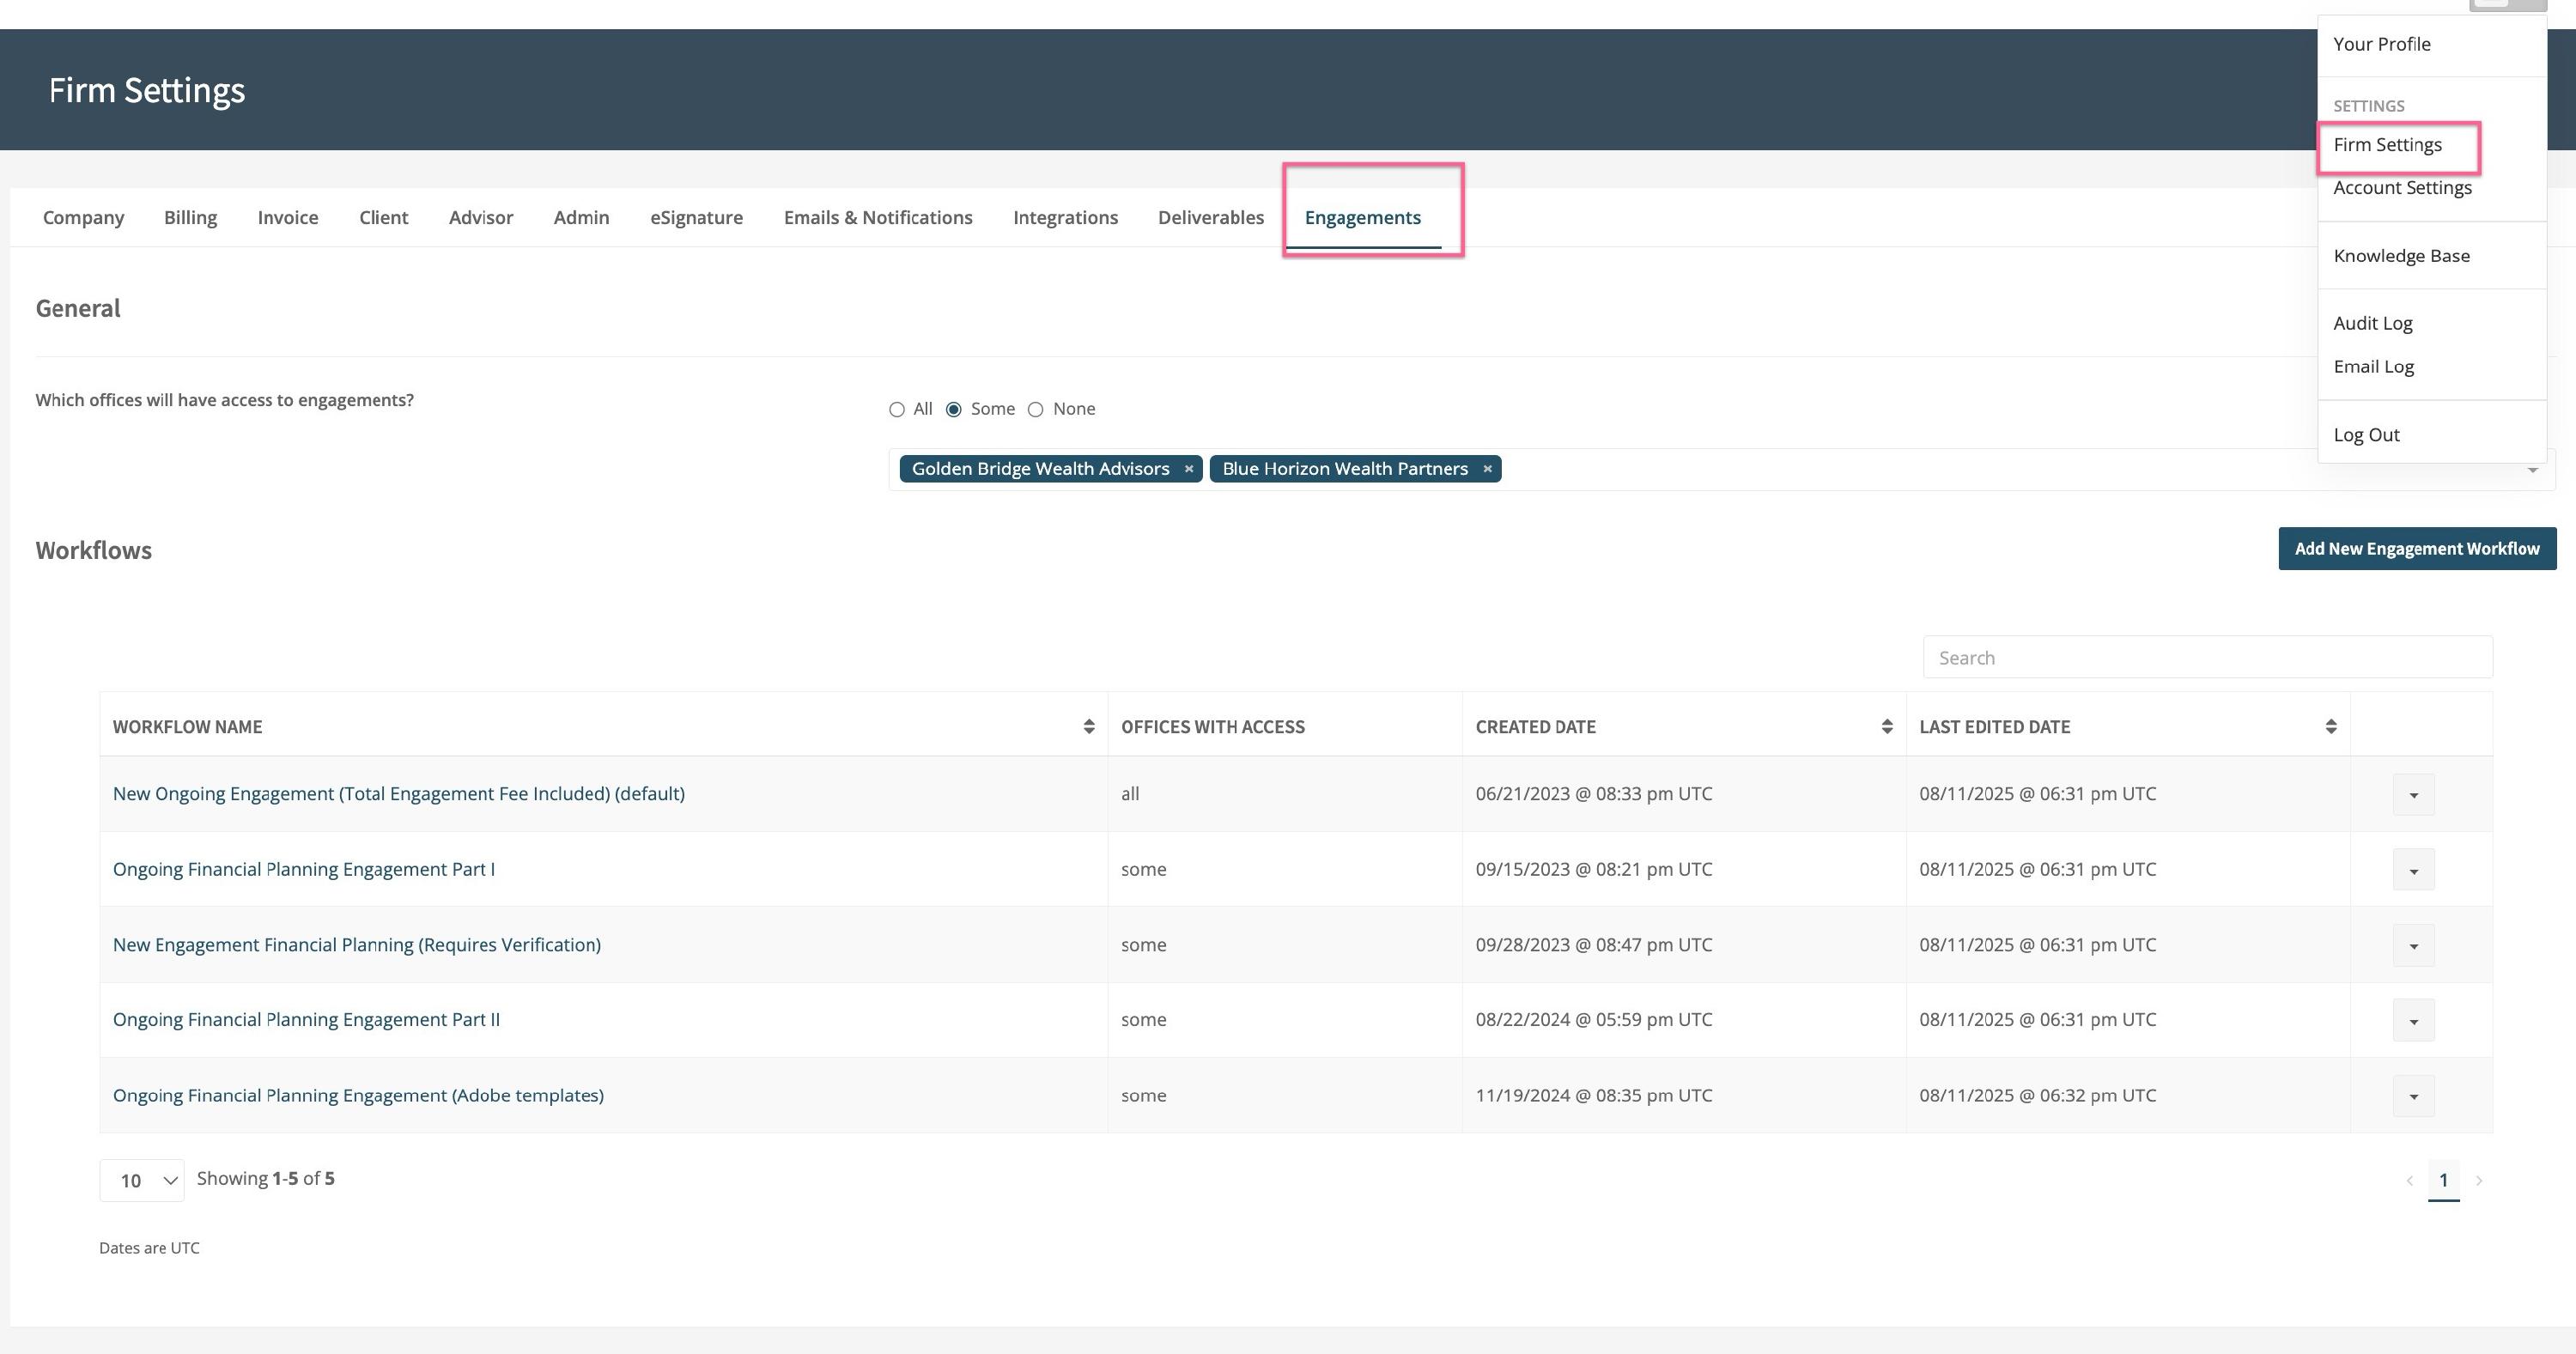Screen dimensions: 2576x1354
Task: Click created date 09/28/2023 @ 08:47 pm UTC
Action: [x=1594, y=945]
